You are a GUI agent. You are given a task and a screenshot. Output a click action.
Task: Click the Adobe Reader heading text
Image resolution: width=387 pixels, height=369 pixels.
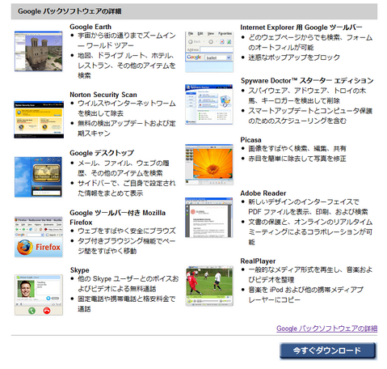click(x=263, y=193)
